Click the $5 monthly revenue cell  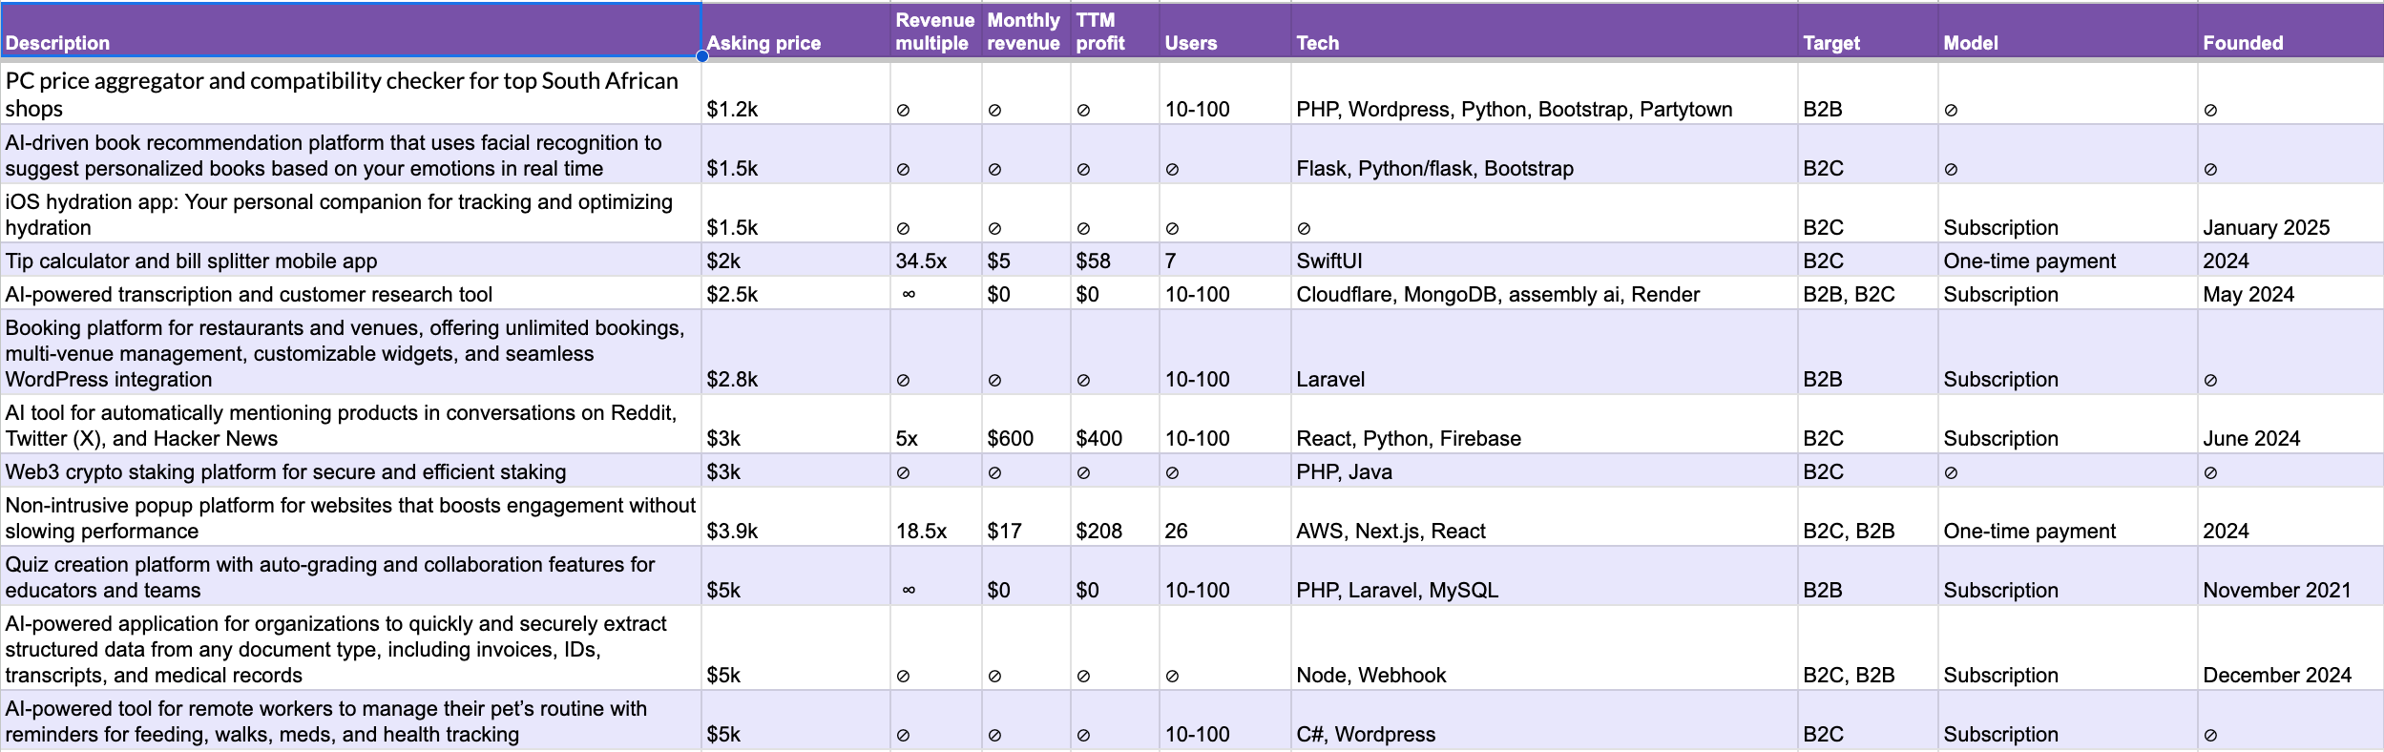click(x=1026, y=261)
